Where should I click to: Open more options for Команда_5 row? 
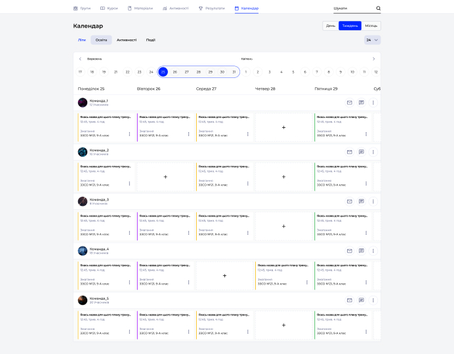pyautogui.click(x=373, y=300)
